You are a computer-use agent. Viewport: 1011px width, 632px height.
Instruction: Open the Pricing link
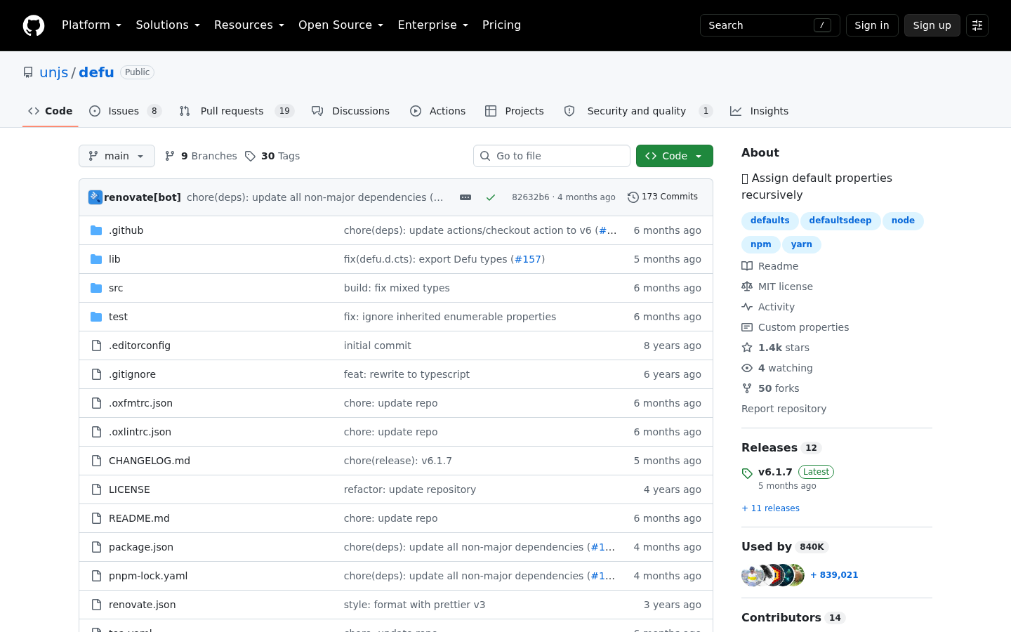point(502,25)
